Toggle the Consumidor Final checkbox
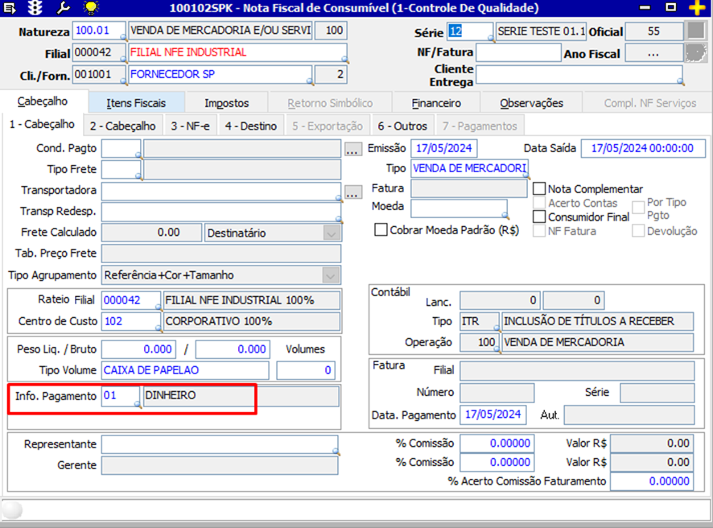 (539, 217)
